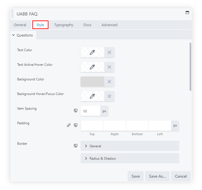The image size is (202, 190).
Task: Click the Save button
Action: (136, 176)
